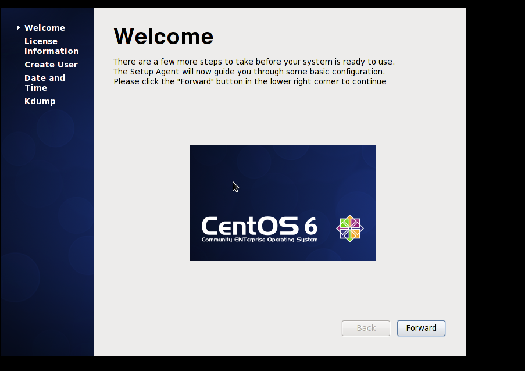Click the CentOS 6 splash banner image
This screenshot has height=371, width=525.
pyautogui.click(x=282, y=203)
